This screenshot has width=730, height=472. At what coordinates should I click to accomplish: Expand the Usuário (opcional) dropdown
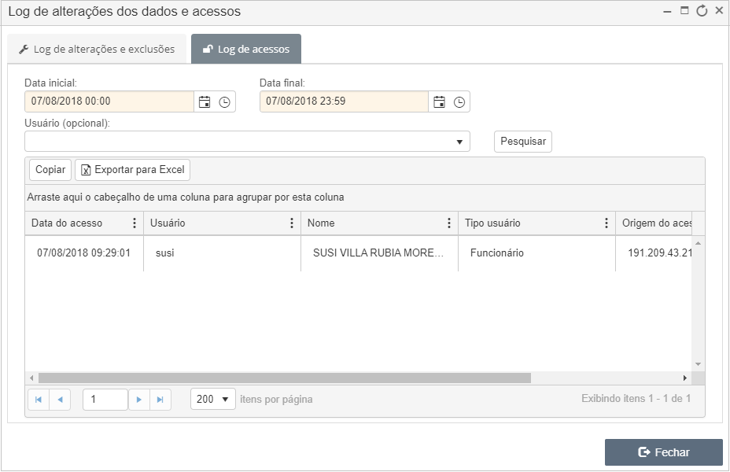tap(459, 142)
